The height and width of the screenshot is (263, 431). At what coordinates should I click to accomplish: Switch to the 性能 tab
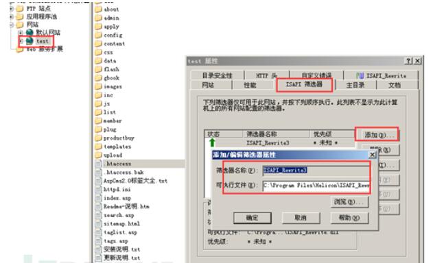[250, 85]
